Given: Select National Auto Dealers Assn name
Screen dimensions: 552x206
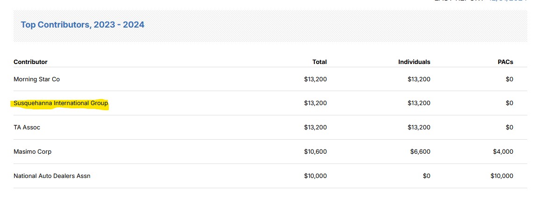Looking at the screenshot, I should click(52, 176).
